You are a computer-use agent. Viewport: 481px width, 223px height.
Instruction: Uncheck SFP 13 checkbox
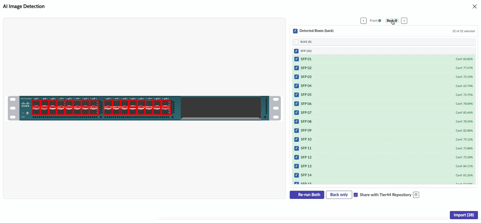(296, 166)
